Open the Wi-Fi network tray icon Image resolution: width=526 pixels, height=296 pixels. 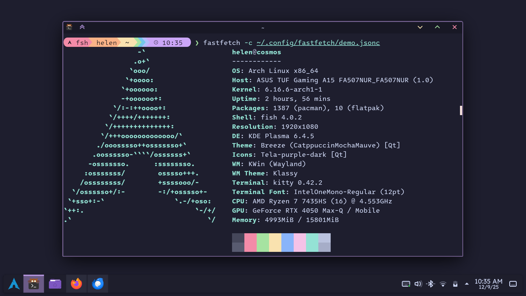(443, 284)
